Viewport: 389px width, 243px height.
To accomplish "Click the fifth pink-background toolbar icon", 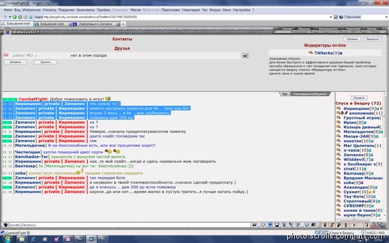I will click(353, 225).
